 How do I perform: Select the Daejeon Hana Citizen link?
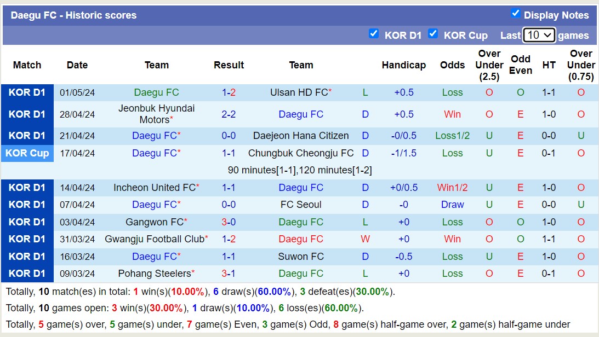tap(301, 135)
